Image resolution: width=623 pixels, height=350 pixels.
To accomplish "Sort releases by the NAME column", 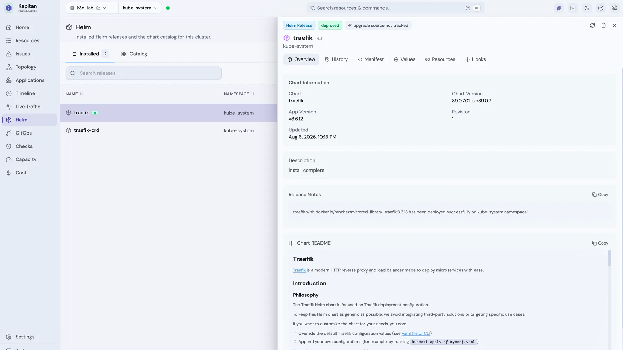I will tap(74, 94).
